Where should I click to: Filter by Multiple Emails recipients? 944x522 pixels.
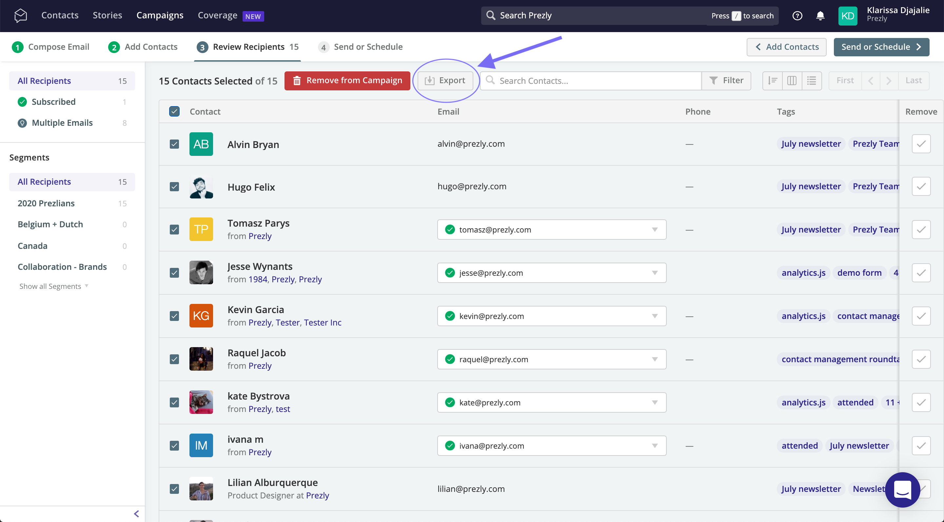[x=72, y=122]
